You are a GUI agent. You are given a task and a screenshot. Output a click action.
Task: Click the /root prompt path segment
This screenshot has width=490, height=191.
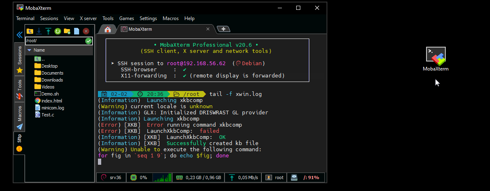click(187, 94)
